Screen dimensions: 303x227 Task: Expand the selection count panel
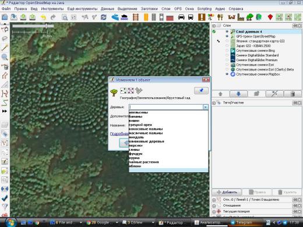(x=214, y=200)
